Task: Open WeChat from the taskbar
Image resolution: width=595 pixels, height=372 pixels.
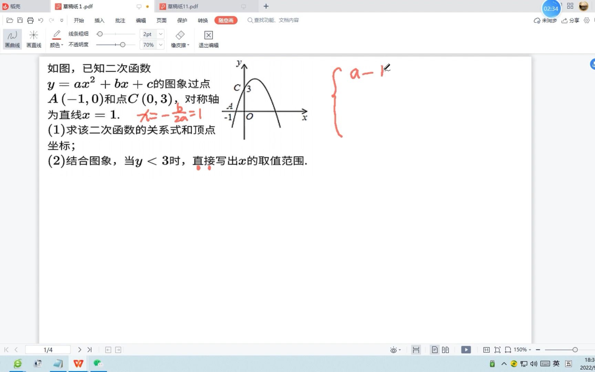Action: (x=98, y=363)
